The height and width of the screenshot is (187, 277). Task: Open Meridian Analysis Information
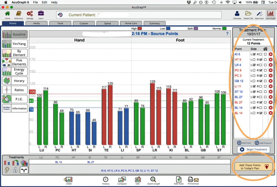point(15,108)
